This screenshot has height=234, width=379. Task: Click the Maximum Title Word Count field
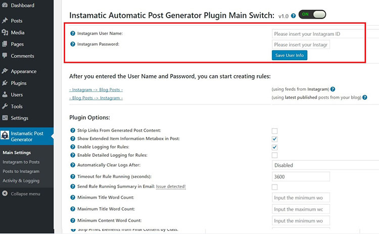[x=301, y=209]
